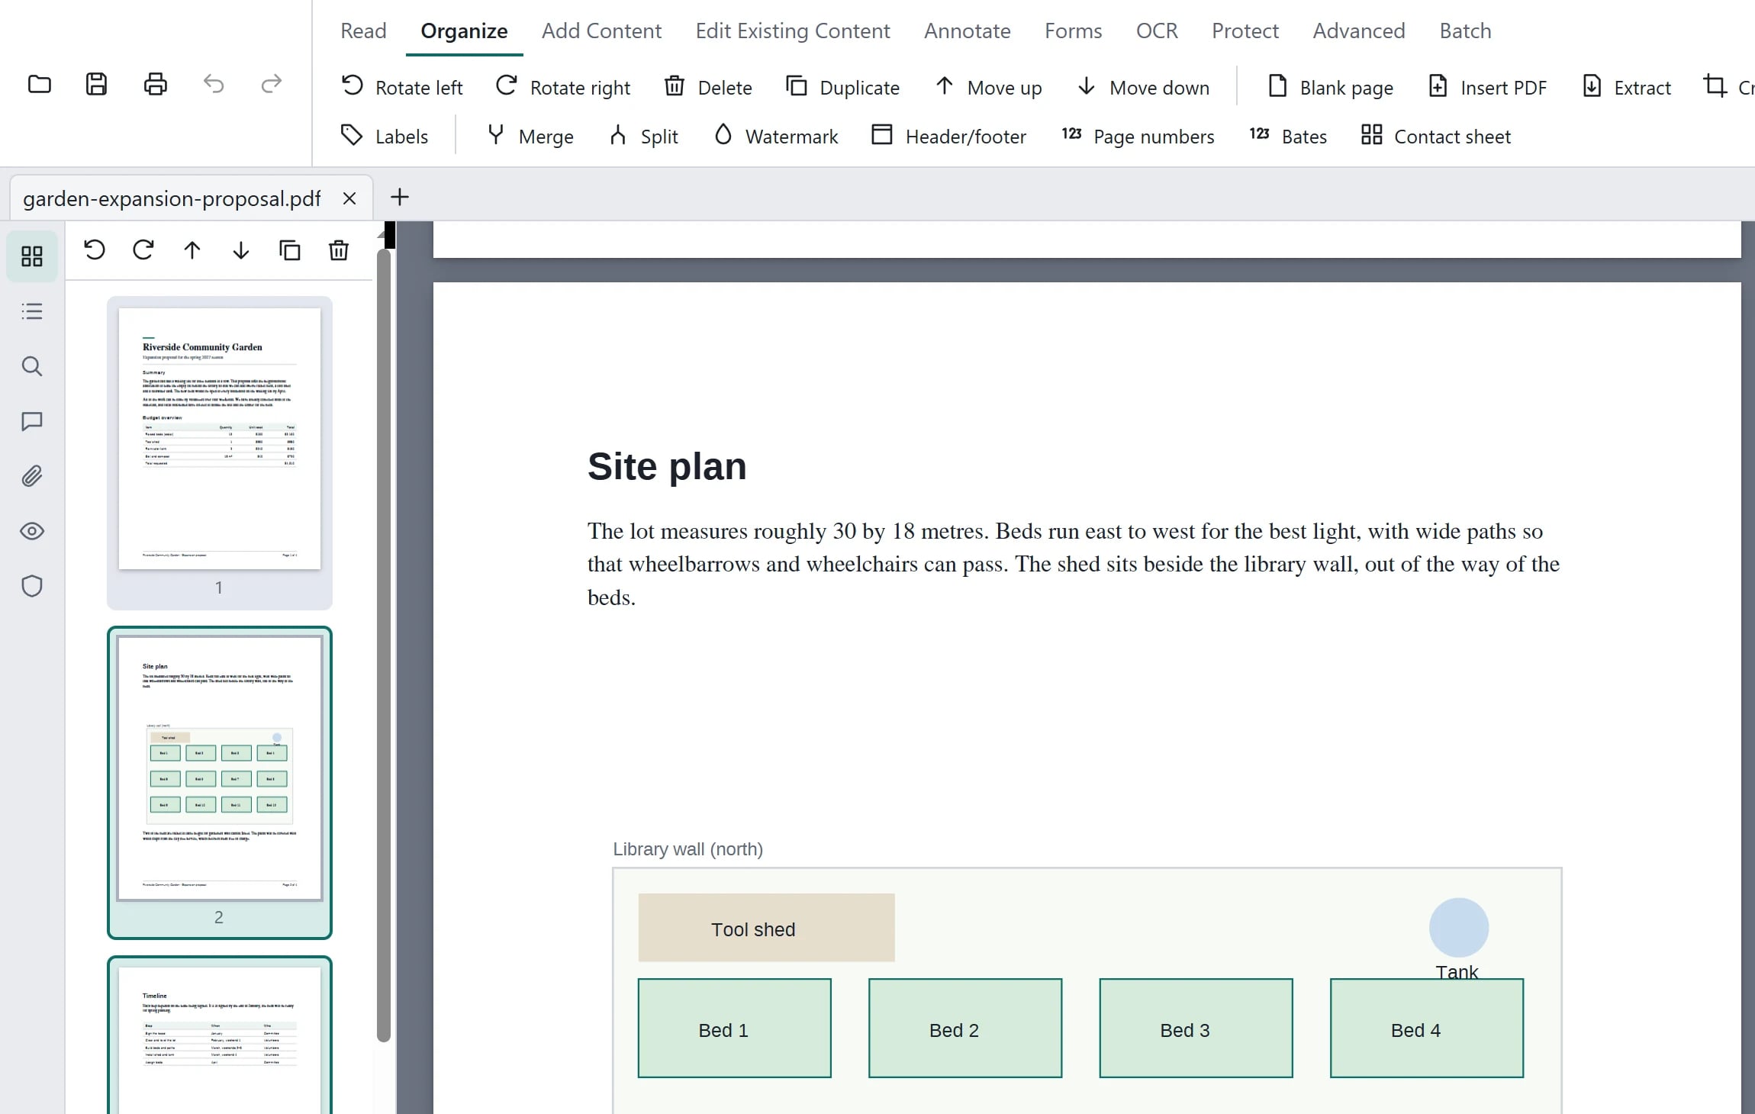The width and height of the screenshot is (1755, 1114).
Task: Open the comments panel in the sidebar
Action: tap(32, 421)
